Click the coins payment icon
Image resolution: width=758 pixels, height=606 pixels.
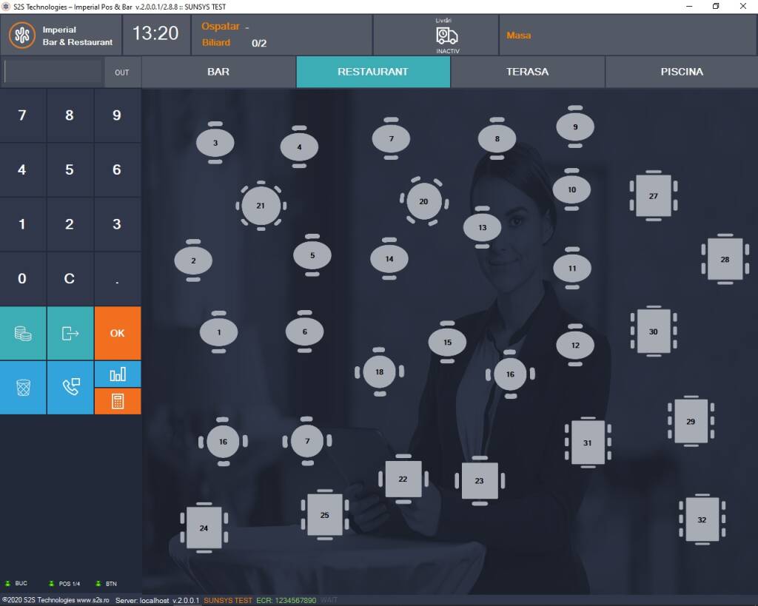pyautogui.click(x=23, y=333)
